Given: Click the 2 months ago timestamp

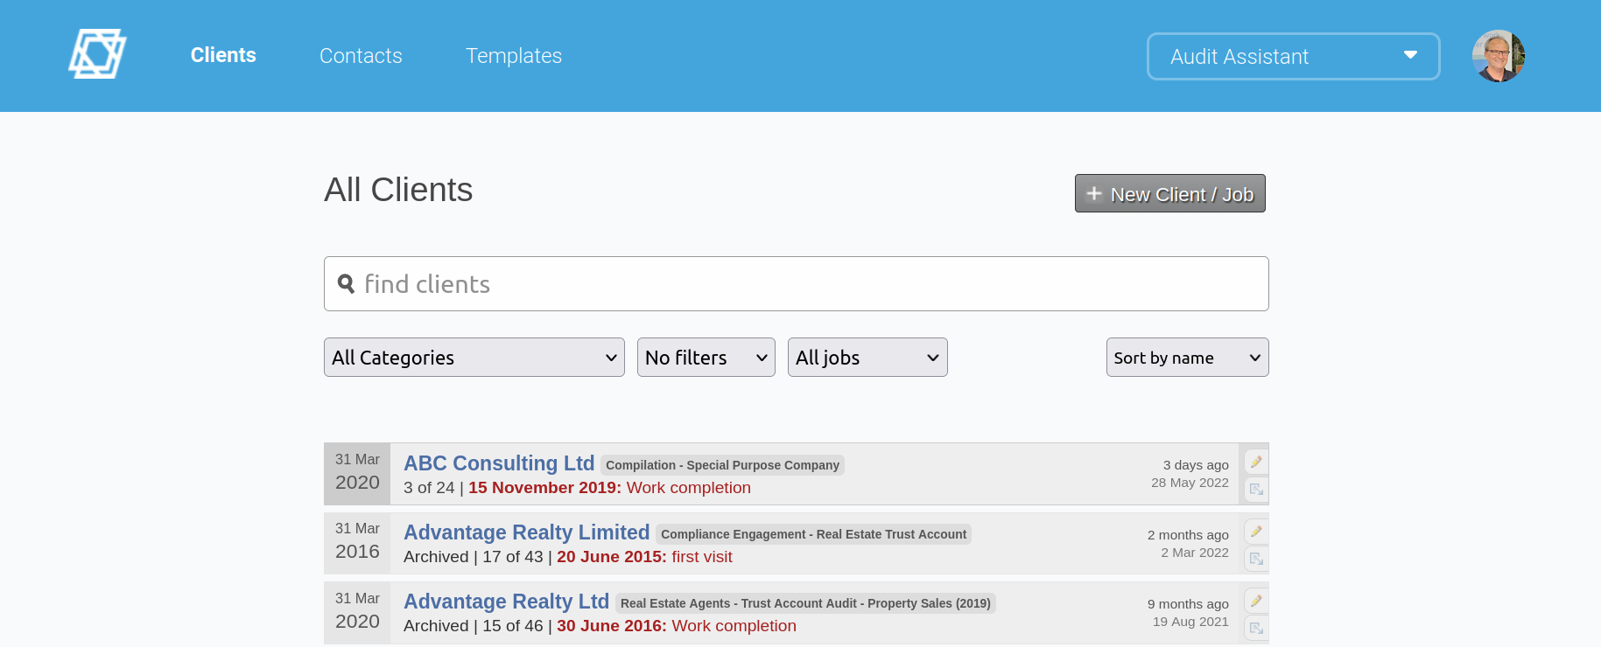Looking at the screenshot, I should point(1188,535).
